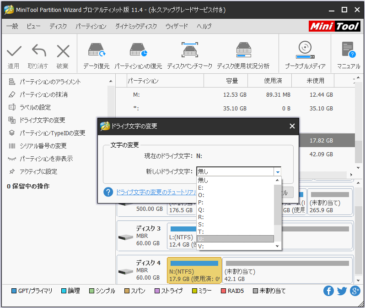Screen dimensions: 365x308
Task: Click the Apply (適用) checkmark icon
Action: click(14, 51)
